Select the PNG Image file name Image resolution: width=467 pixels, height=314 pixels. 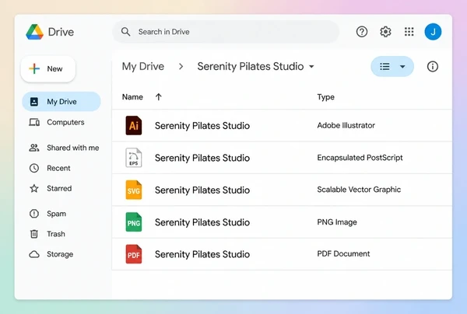pyautogui.click(x=202, y=222)
